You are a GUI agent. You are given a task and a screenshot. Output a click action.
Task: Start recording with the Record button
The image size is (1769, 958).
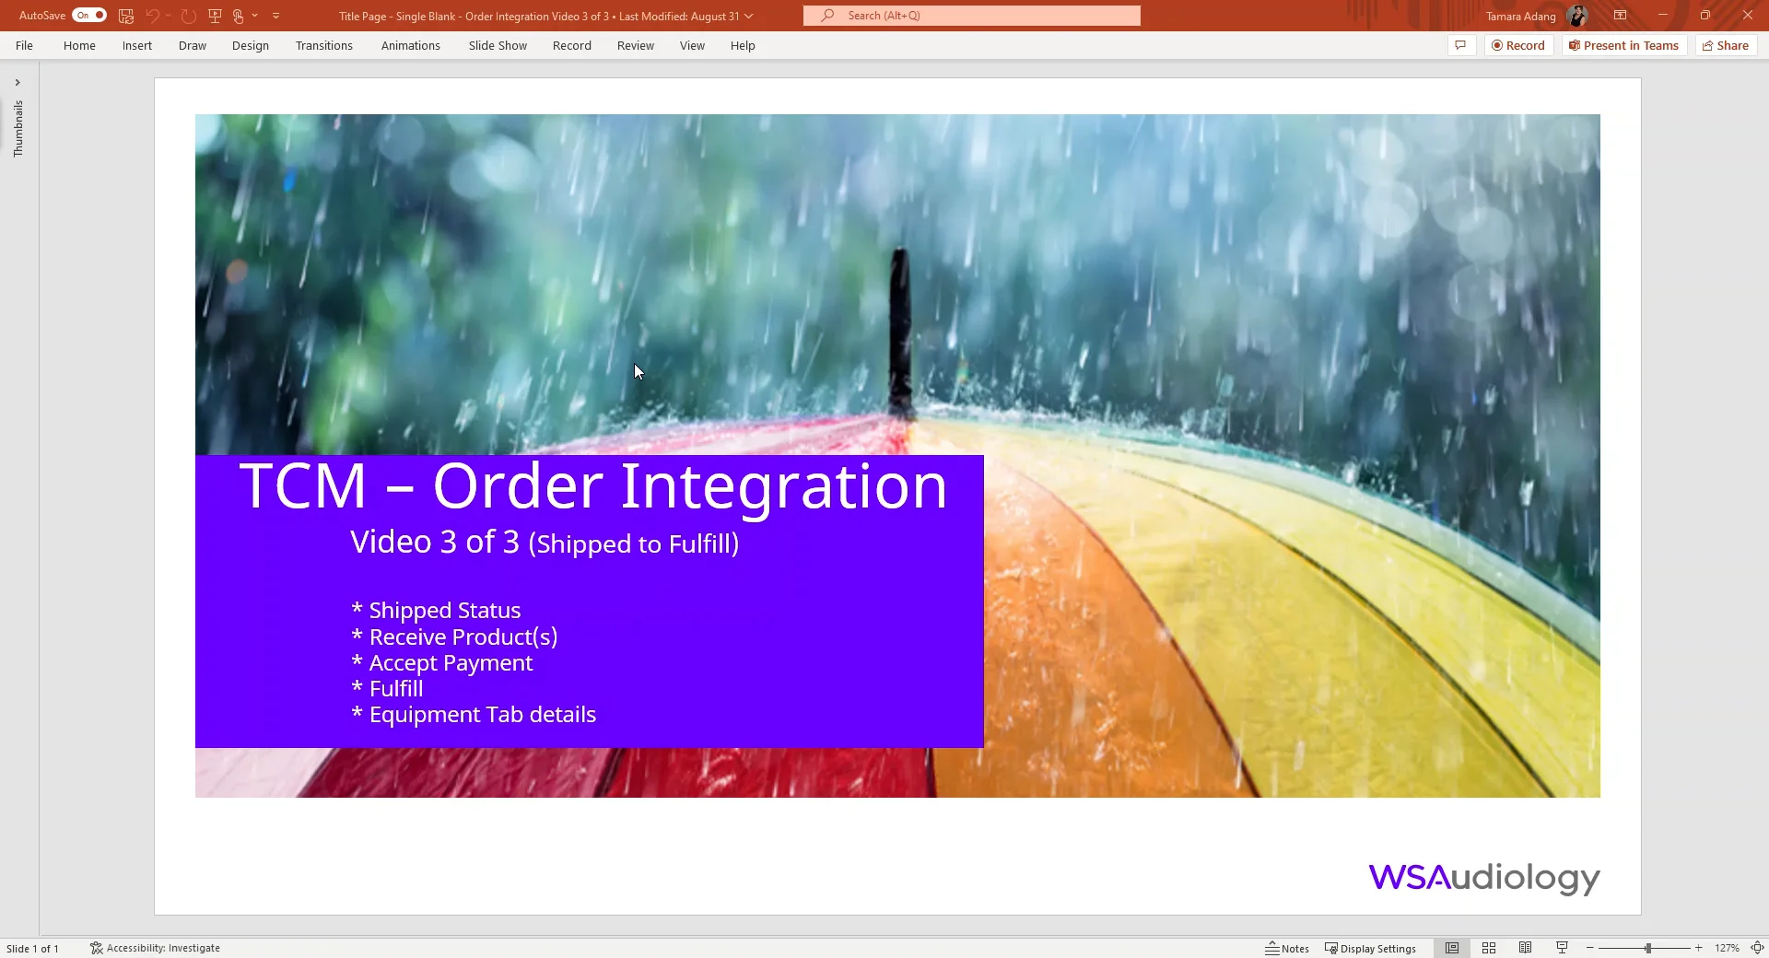(1517, 45)
